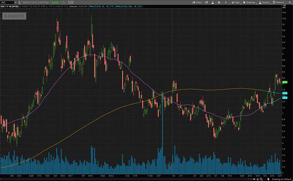The width and height of the screenshot is (293, 181).
Task: Click the Share button in the top toolbar
Action: [x=197, y=2]
